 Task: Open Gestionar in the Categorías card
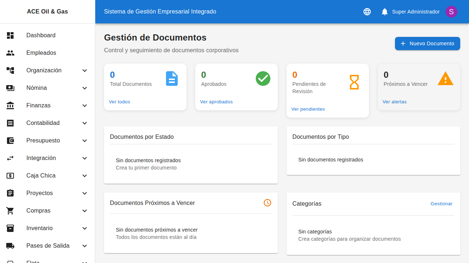click(442, 203)
